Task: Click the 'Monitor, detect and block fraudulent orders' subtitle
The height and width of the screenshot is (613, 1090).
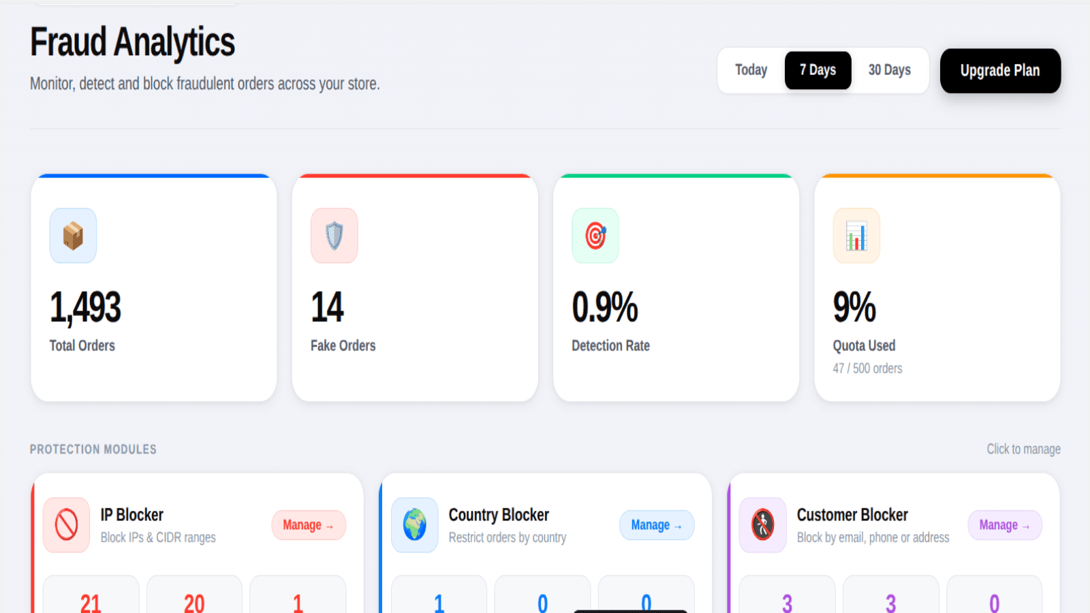Action: (x=205, y=84)
